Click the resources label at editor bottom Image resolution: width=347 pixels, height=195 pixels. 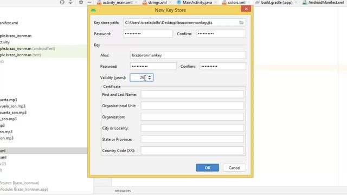pos(123,191)
